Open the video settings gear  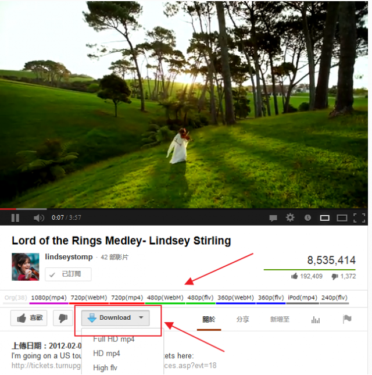[x=290, y=217]
